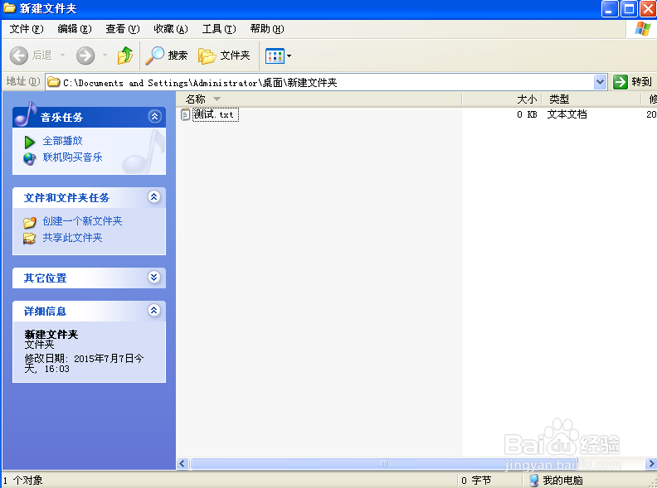Click 共享此文件夹 link
This screenshot has width=657, height=488.
pyautogui.click(x=72, y=238)
